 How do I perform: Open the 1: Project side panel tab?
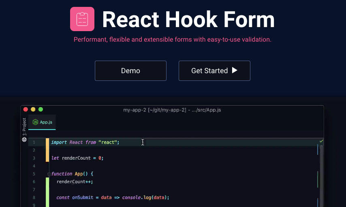[x=24, y=127]
